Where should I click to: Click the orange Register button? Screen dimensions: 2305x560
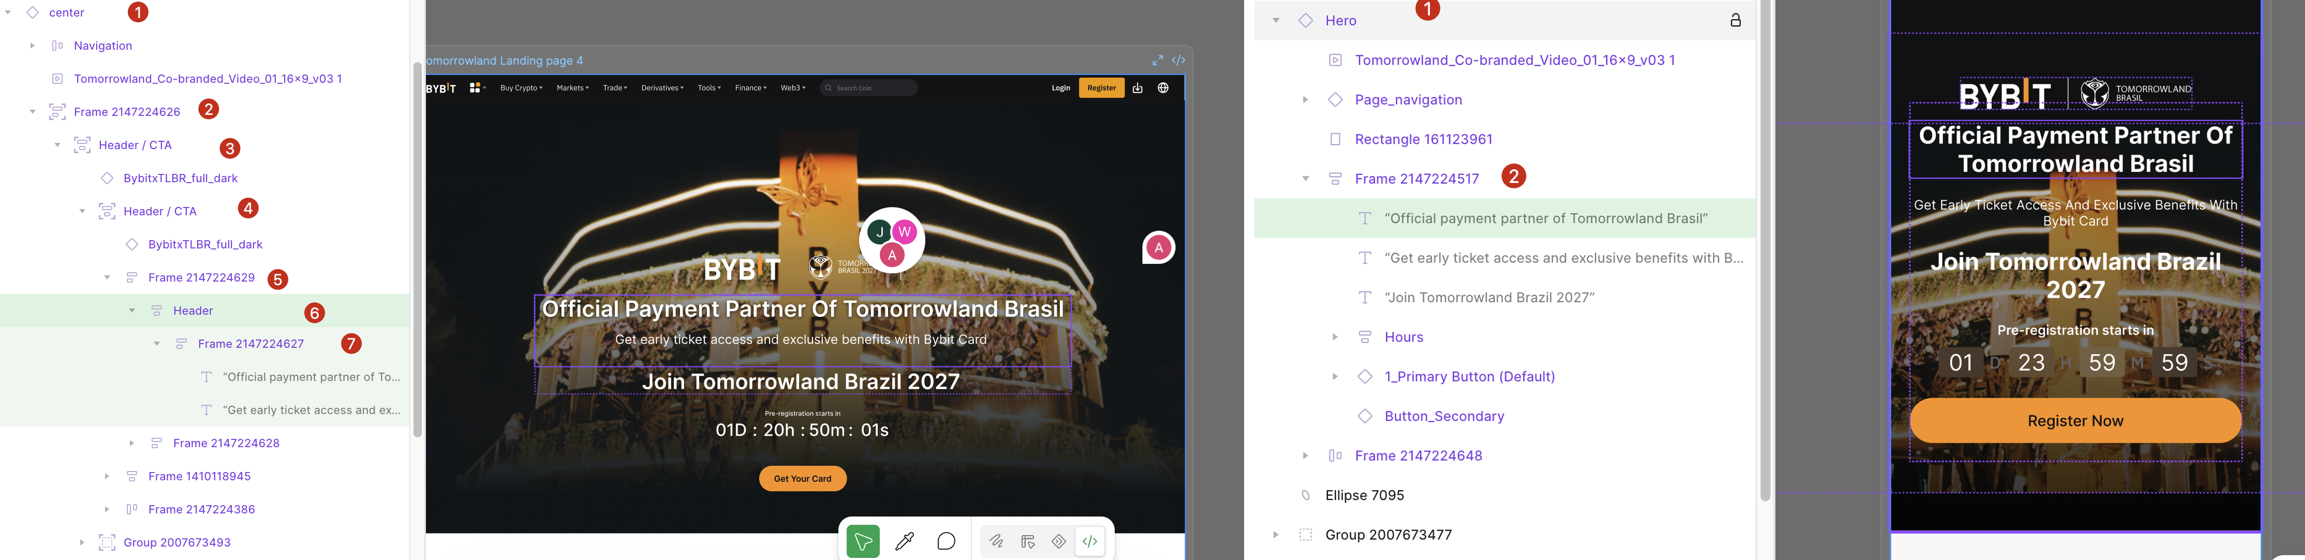point(1101,87)
